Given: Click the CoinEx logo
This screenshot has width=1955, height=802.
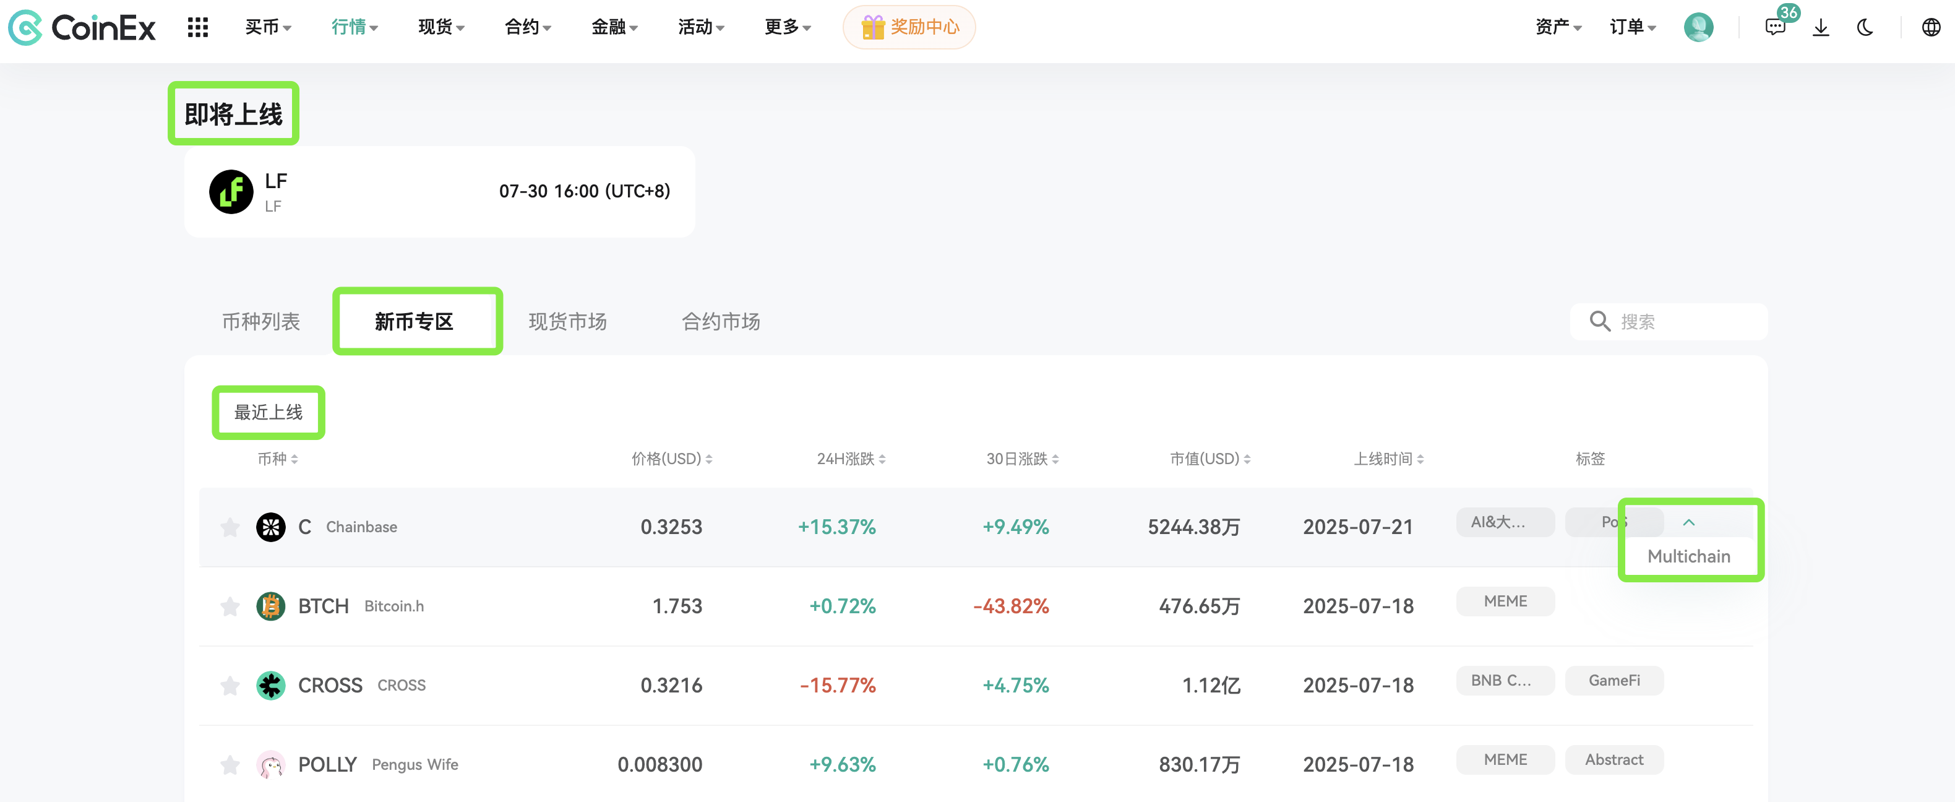Looking at the screenshot, I should (x=81, y=27).
